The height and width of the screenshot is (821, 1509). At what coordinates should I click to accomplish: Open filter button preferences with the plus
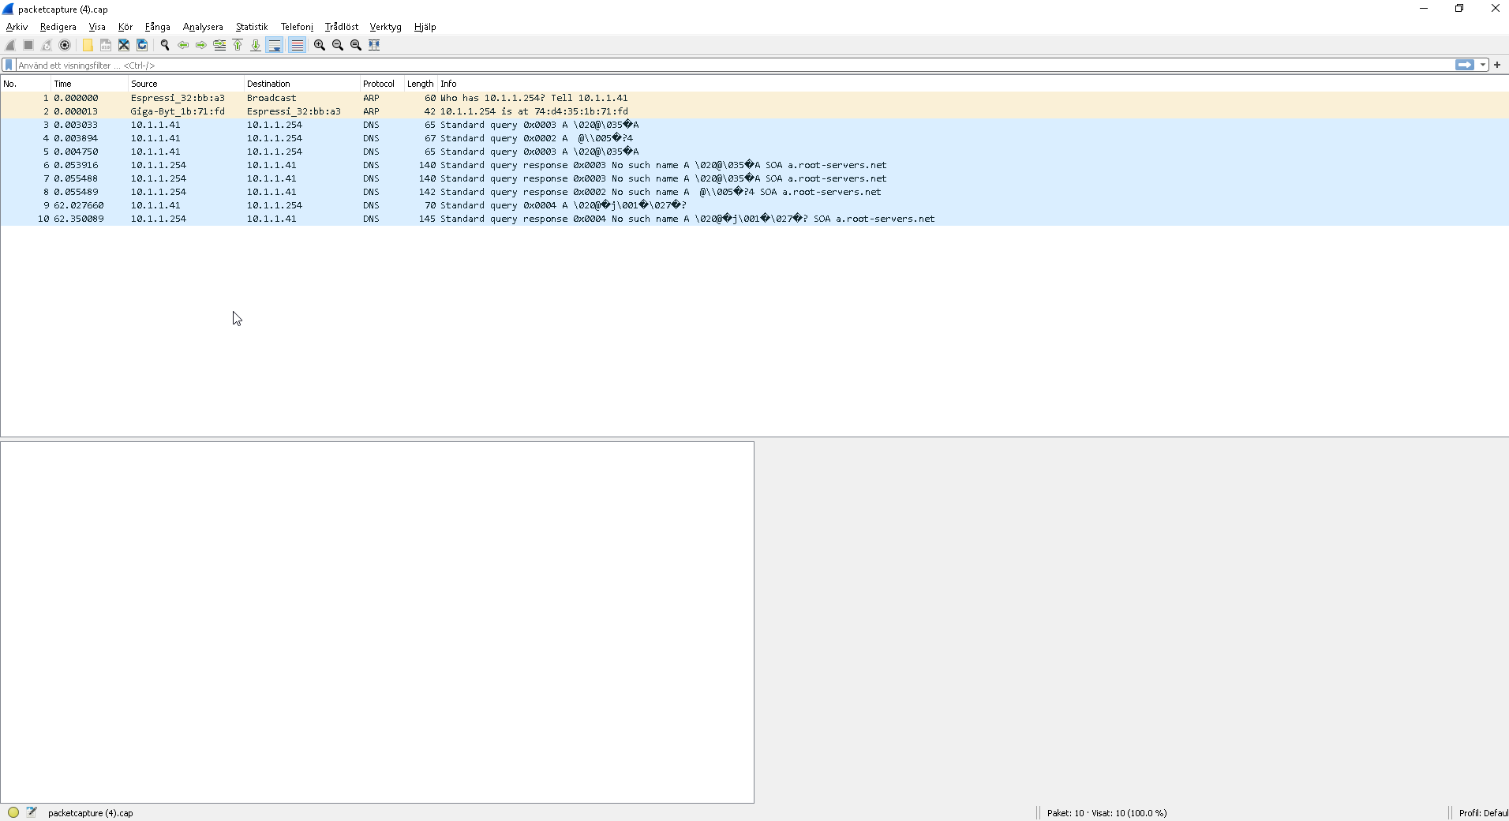tap(1496, 65)
